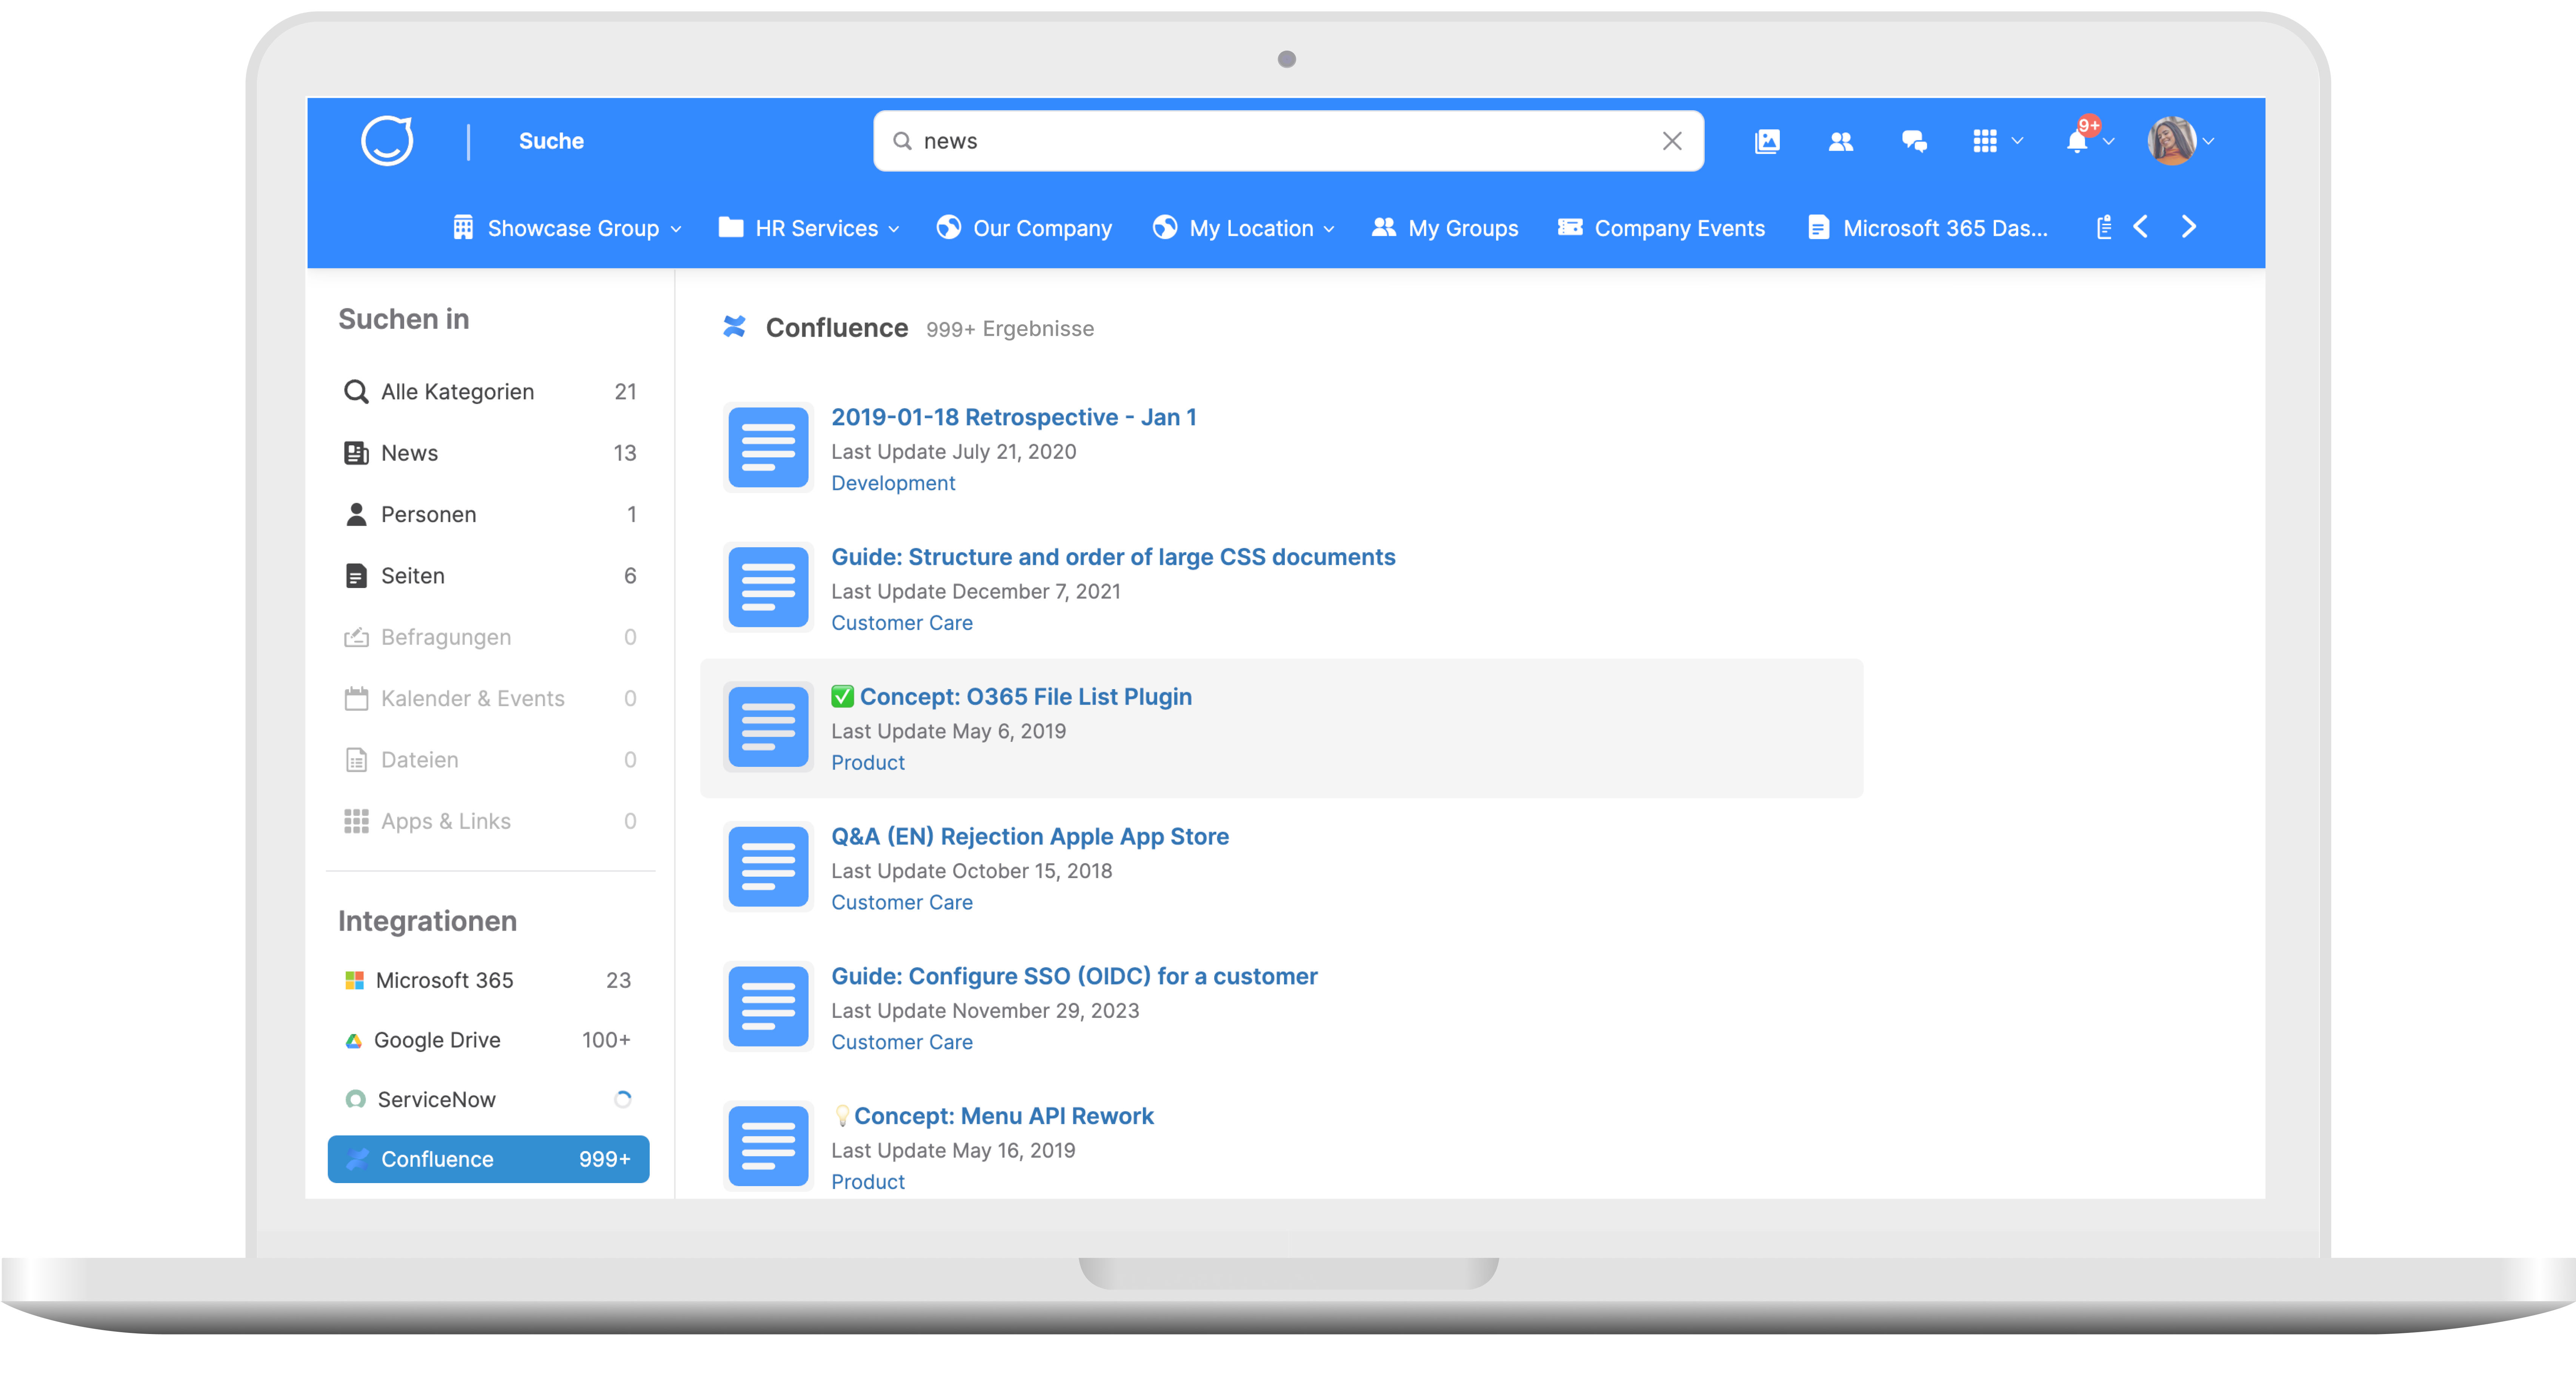
Task: Click document thumbnail for Apple App Store Q&A
Action: [768, 867]
